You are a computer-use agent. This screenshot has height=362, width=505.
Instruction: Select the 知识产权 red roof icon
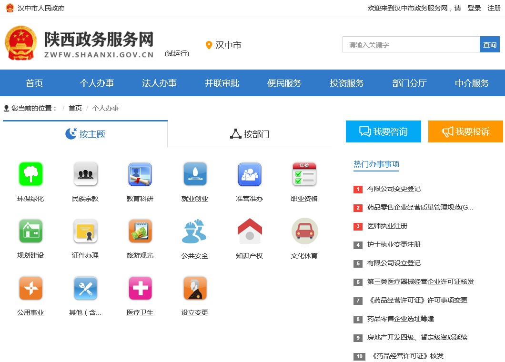coord(250,231)
